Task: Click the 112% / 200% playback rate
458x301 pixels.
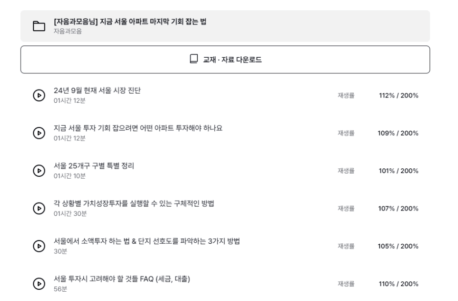Action: 398,95
